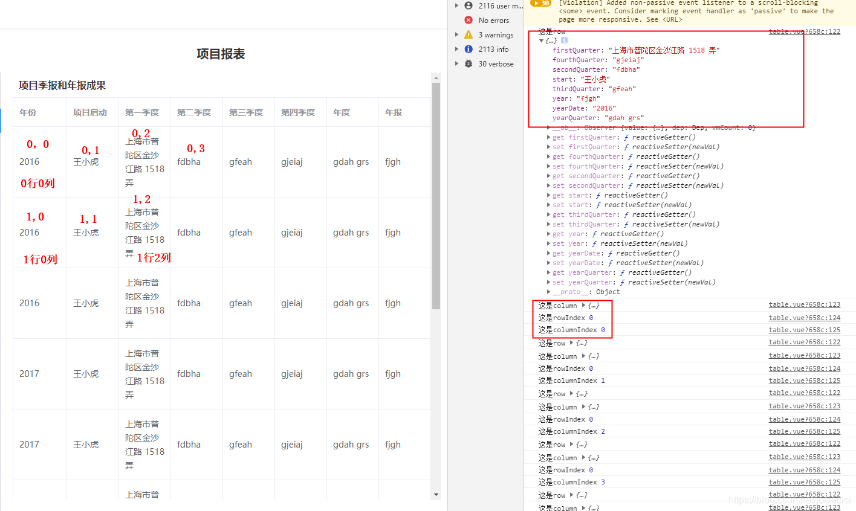Open source link beside 这是columnIndex 3
The image size is (856, 511).
(804, 482)
